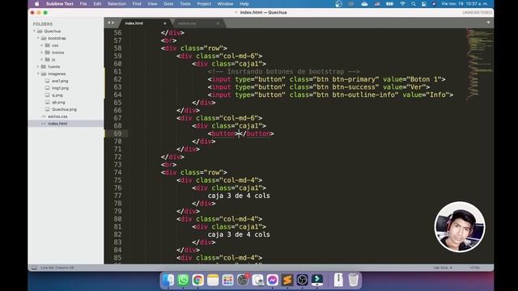Open the battery status menu
518x291 pixels.
point(390,4)
